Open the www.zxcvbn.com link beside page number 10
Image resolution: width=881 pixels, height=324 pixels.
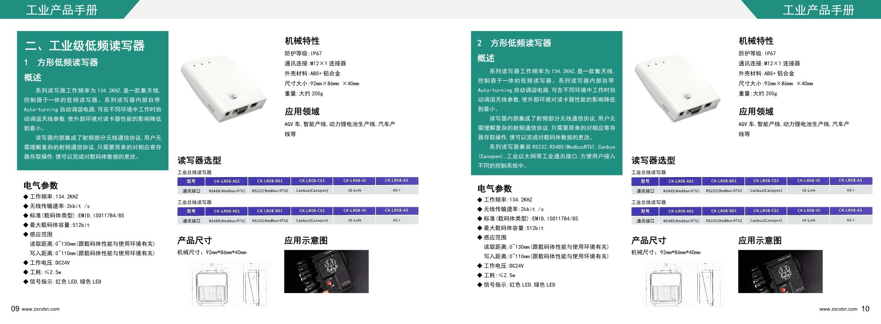click(x=838, y=309)
